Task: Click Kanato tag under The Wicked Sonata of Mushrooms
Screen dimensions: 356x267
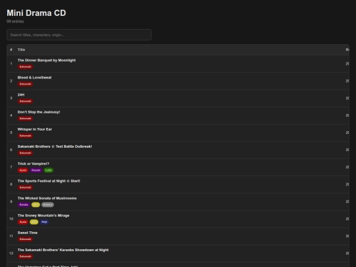Action: 24,205
